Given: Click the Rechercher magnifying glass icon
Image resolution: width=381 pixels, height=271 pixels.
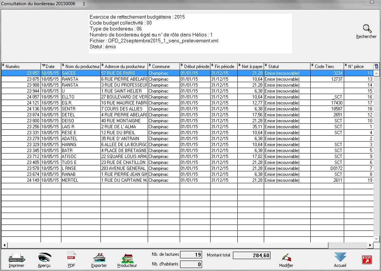Looking at the screenshot, I should pos(367,29).
